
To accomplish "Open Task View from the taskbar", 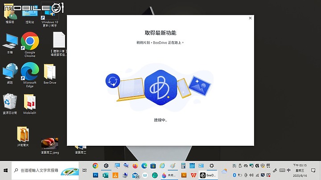I will 84,170.
